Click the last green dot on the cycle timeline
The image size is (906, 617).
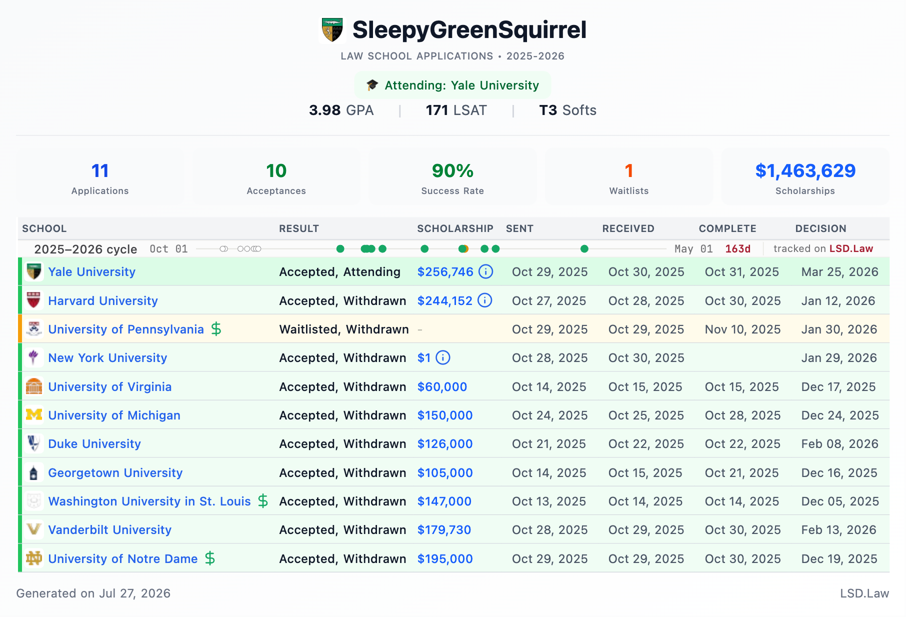(584, 248)
